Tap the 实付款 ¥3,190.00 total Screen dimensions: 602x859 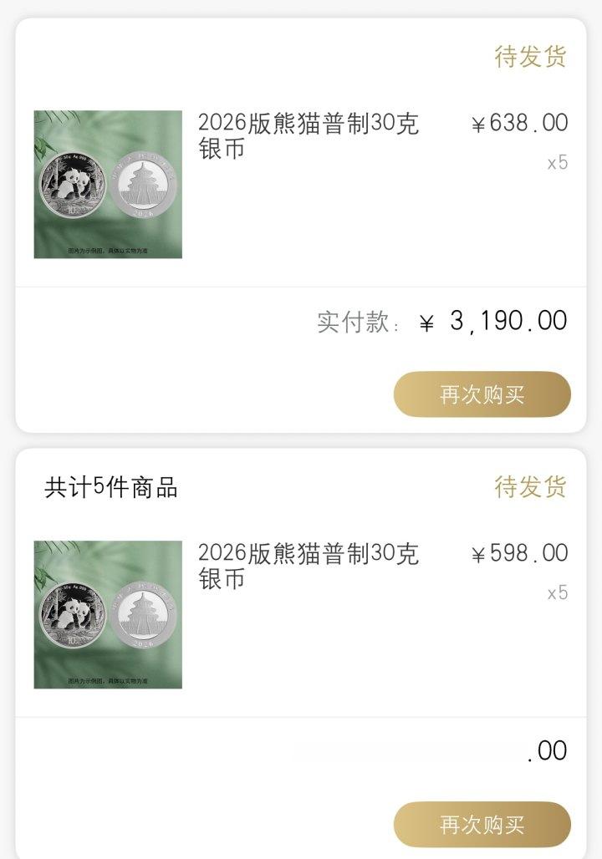tap(441, 322)
